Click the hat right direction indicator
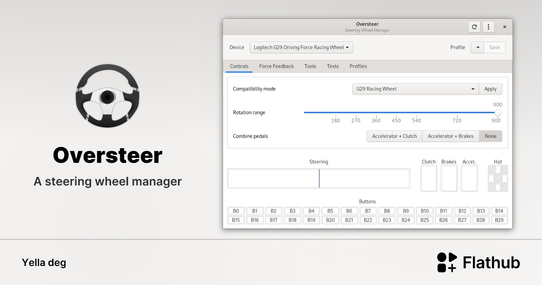Viewport: 542px width, 285px height. (x=505, y=178)
